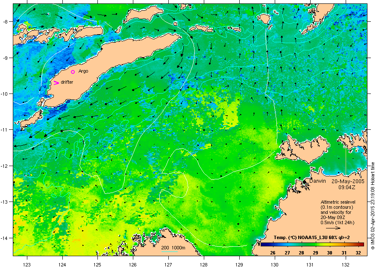Click the latitude -11 axis label

click(4, 129)
